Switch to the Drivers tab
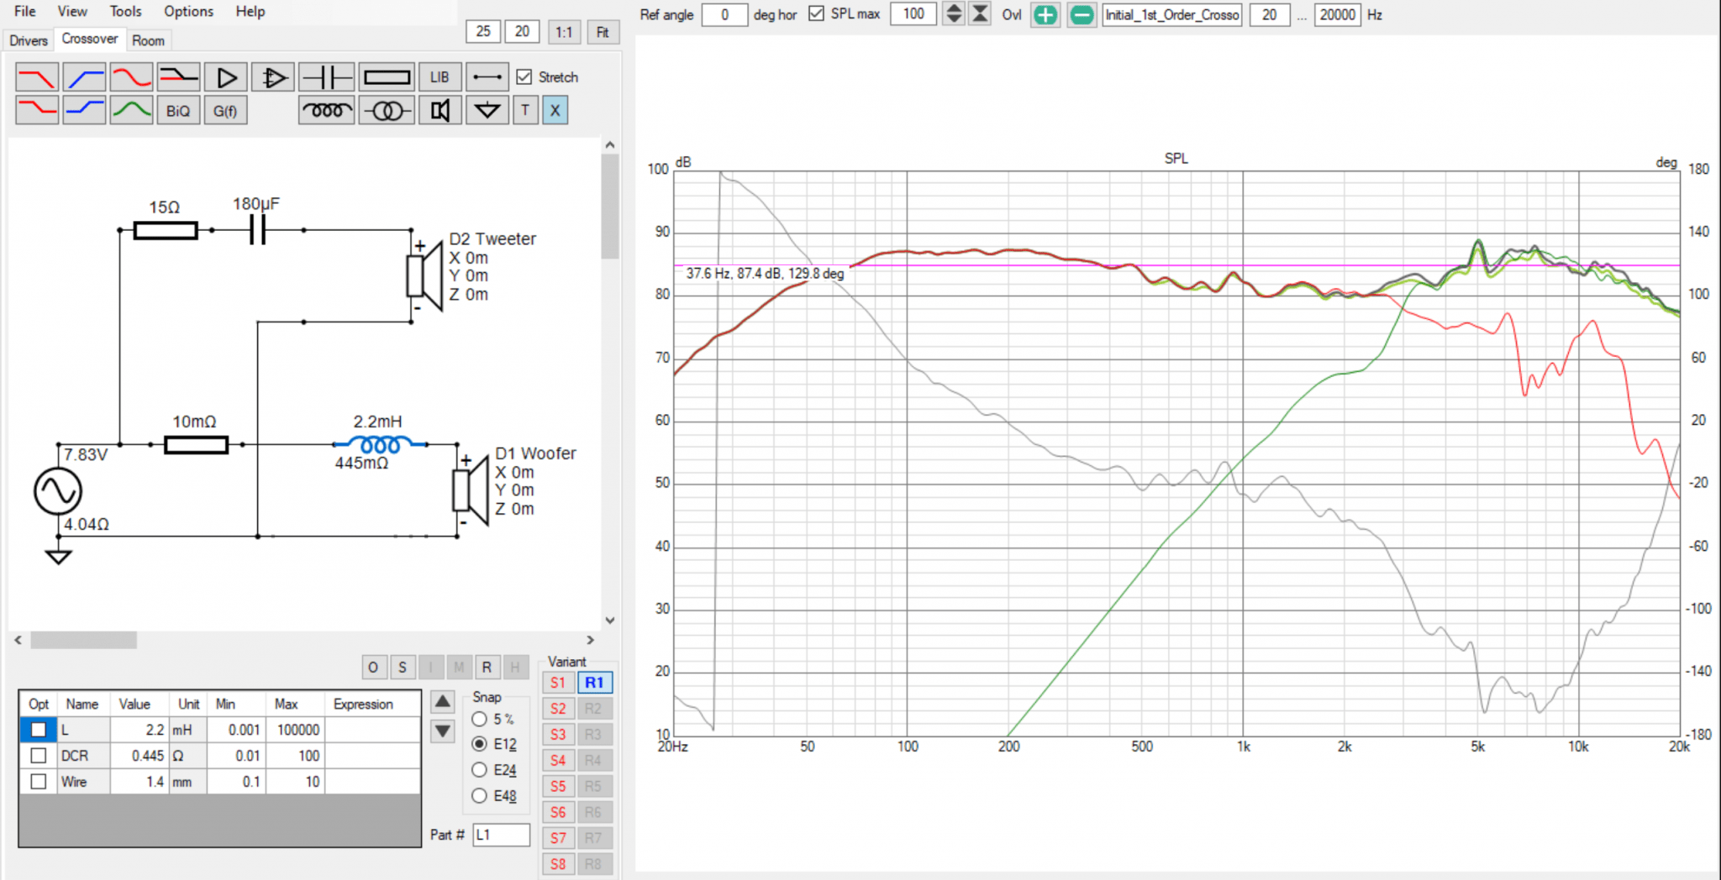This screenshot has width=1721, height=880. point(29,40)
